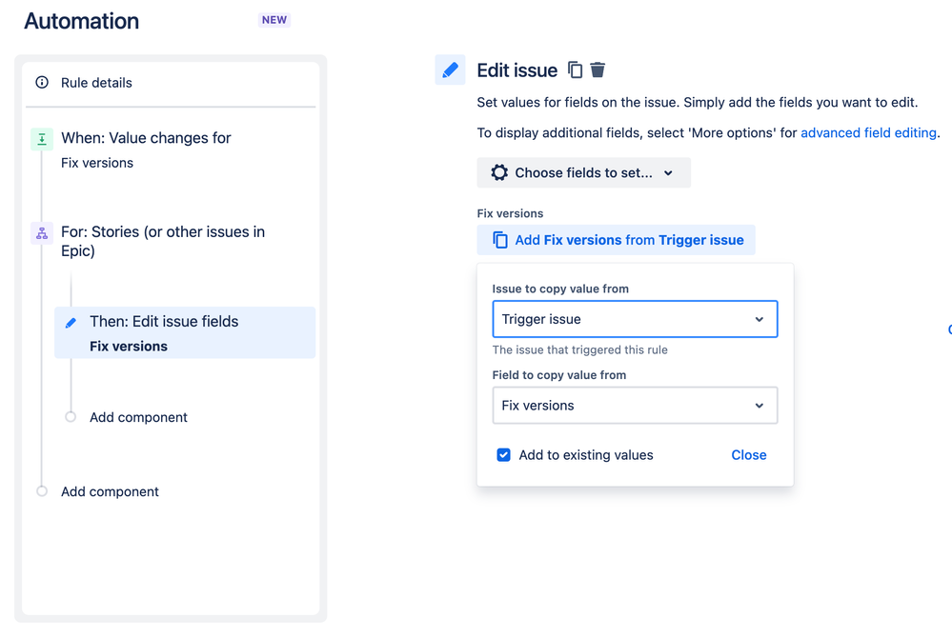The width and height of the screenshot is (952, 638).
Task: Close the copy value popup
Action: [x=749, y=455]
